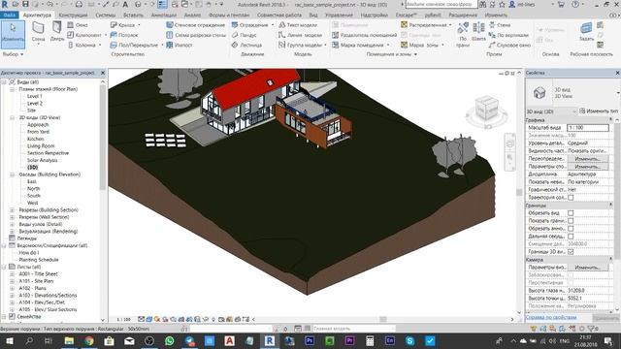
Task: Toggle the Дальняя секущая checkbox
Action: pos(571,237)
